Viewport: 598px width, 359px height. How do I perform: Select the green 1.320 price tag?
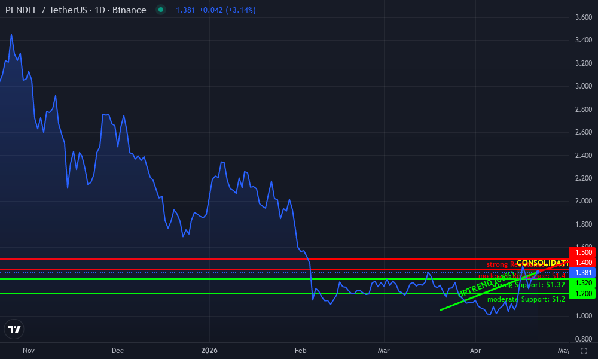pos(582,282)
